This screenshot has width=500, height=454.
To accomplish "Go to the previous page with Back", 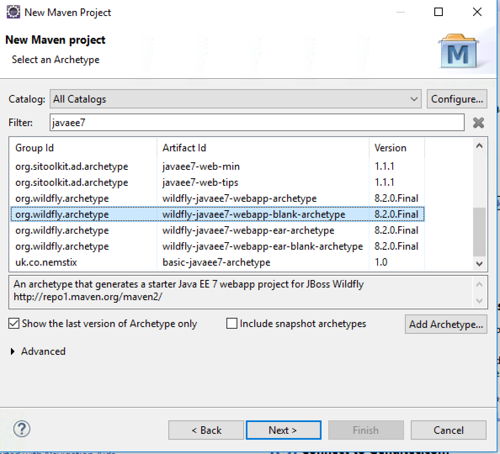I will pos(206,430).
